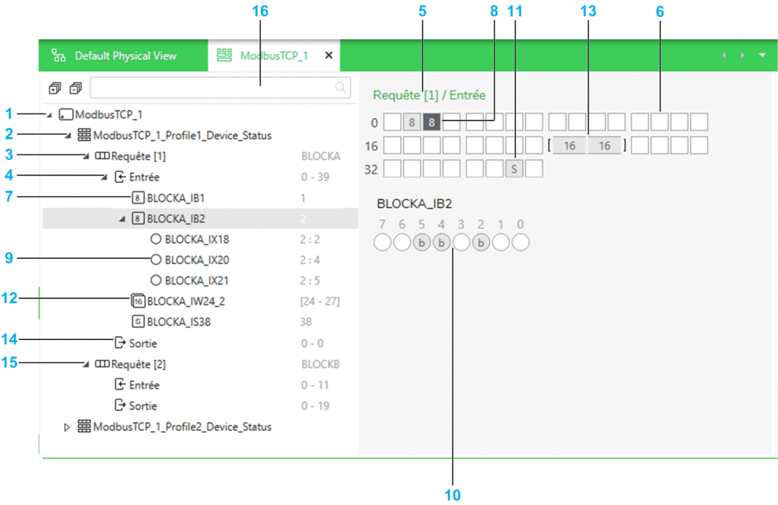Click the bit circle icon of BLOCKA_IX21
The height and width of the screenshot is (505, 778).
155,281
